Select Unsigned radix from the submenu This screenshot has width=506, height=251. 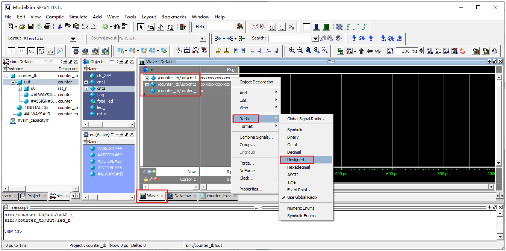[295, 160]
